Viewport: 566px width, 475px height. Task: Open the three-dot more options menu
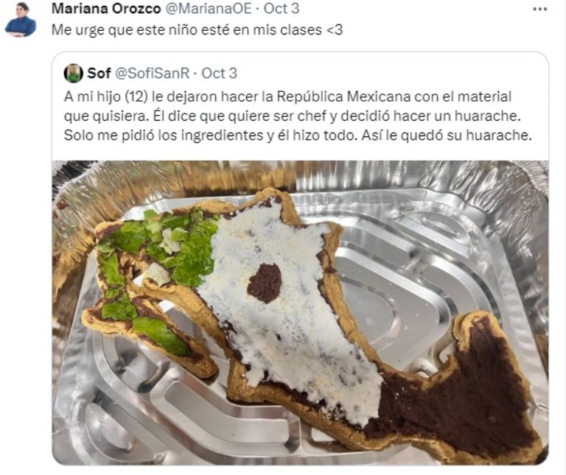click(539, 10)
